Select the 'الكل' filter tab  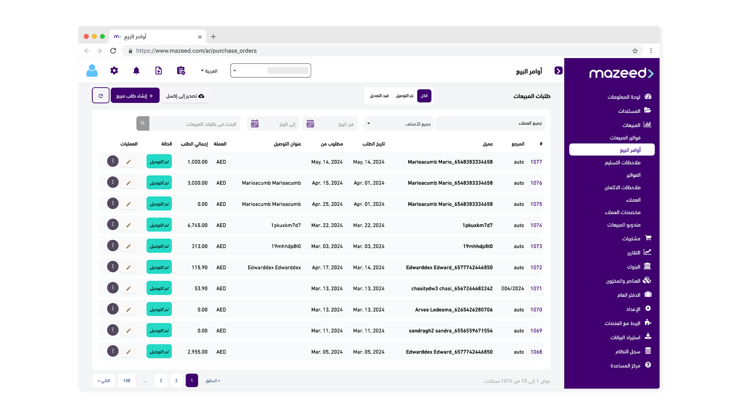pos(424,96)
